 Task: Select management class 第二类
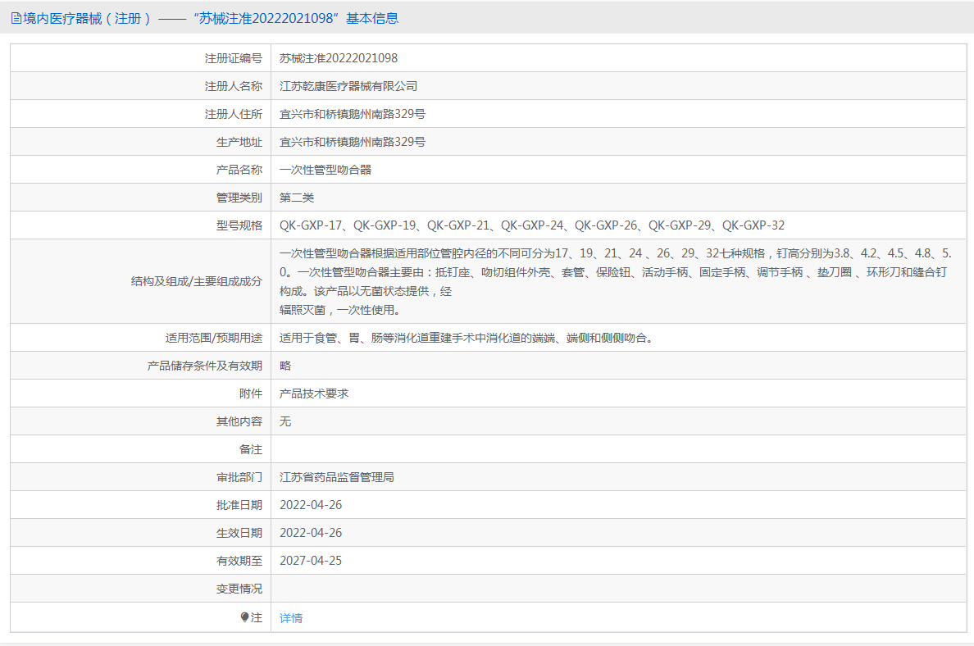297,198
